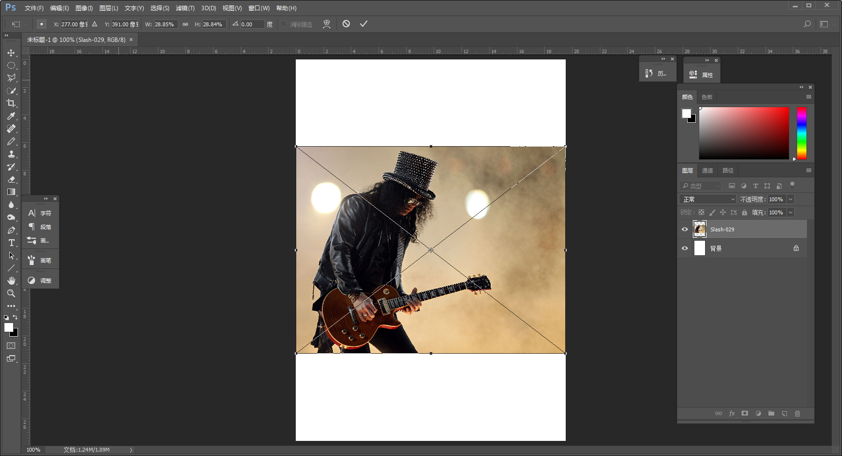Screen dimensions: 842x456
Task: Toggle visibility of the 背景 layer
Action: [685, 248]
